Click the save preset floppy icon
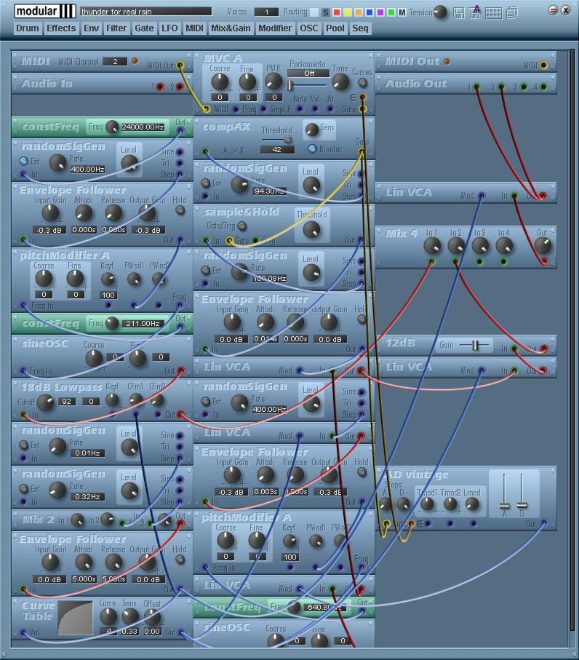 coord(459,12)
